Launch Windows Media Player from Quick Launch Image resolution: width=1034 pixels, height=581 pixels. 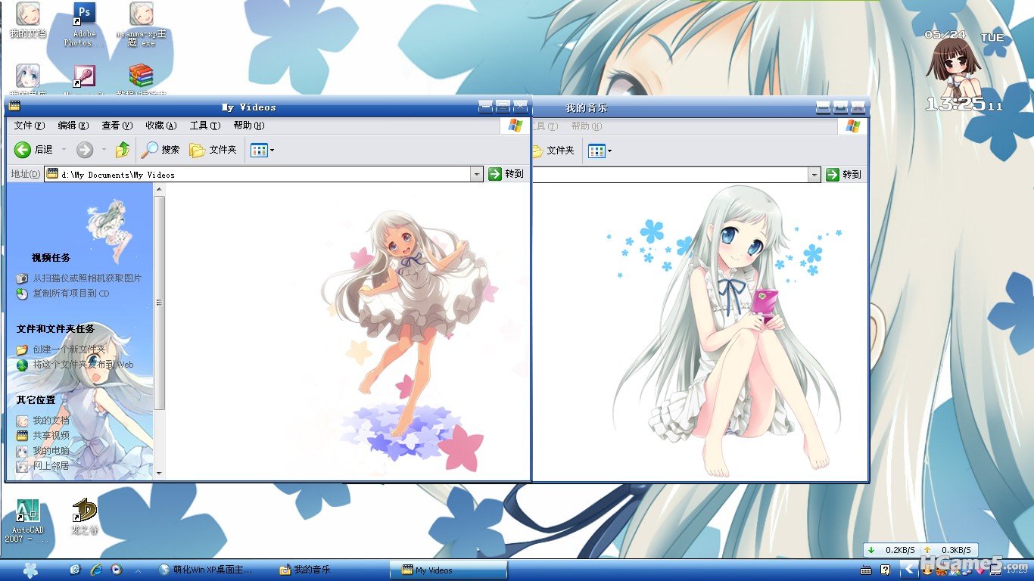pos(117,570)
